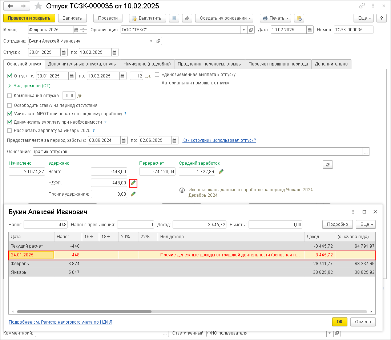Screen dimensions: 391x340
Task: Edit average earnings with pencil icon
Action: click(221, 171)
